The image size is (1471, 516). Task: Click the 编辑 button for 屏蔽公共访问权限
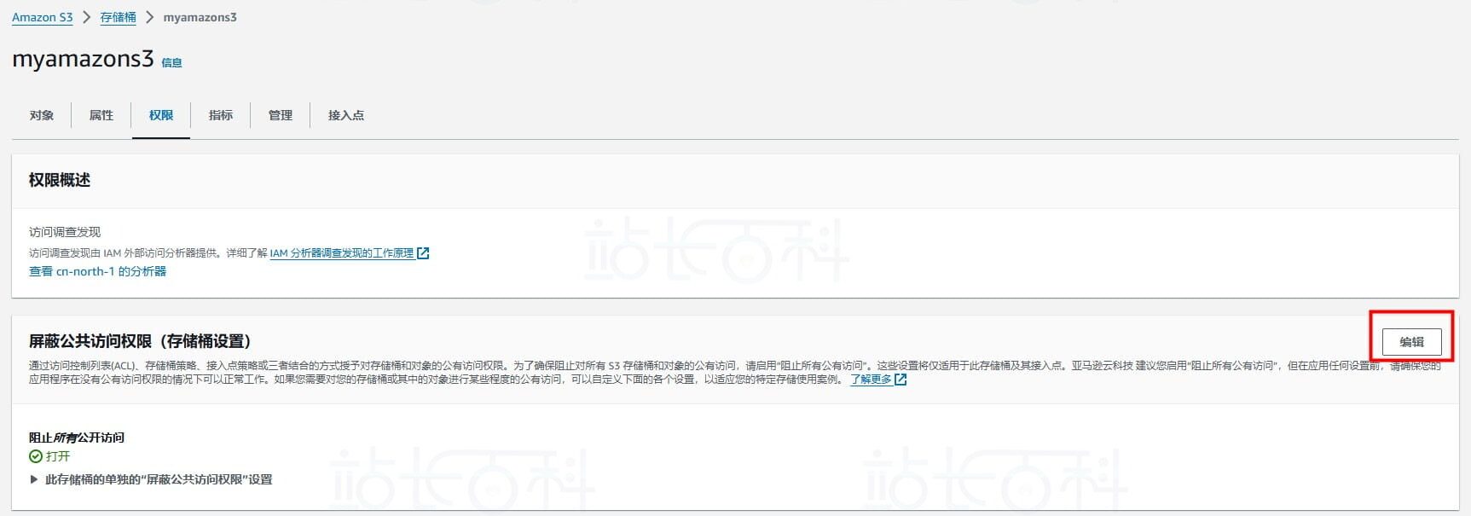tap(1411, 342)
